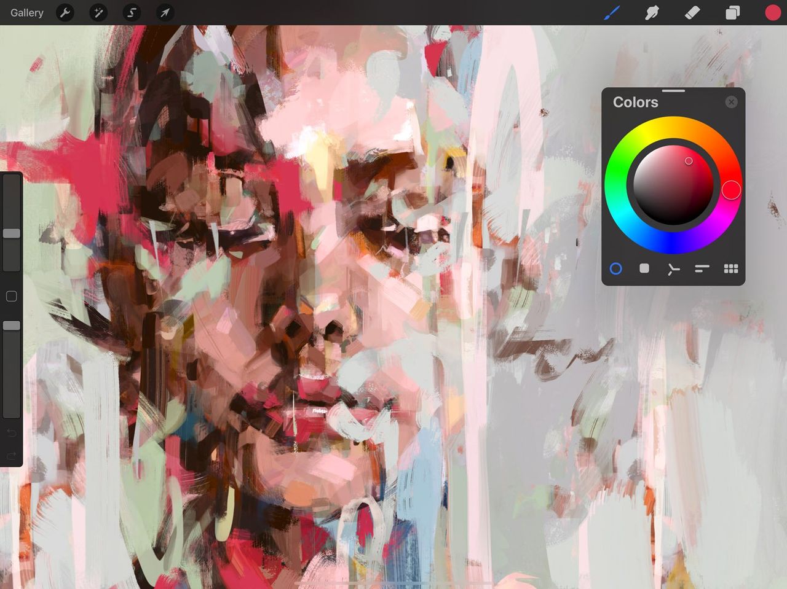Image resolution: width=787 pixels, height=589 pixels.
Task: Close the Colors panel
Action: pyautogui.click(x=731, y=102)
